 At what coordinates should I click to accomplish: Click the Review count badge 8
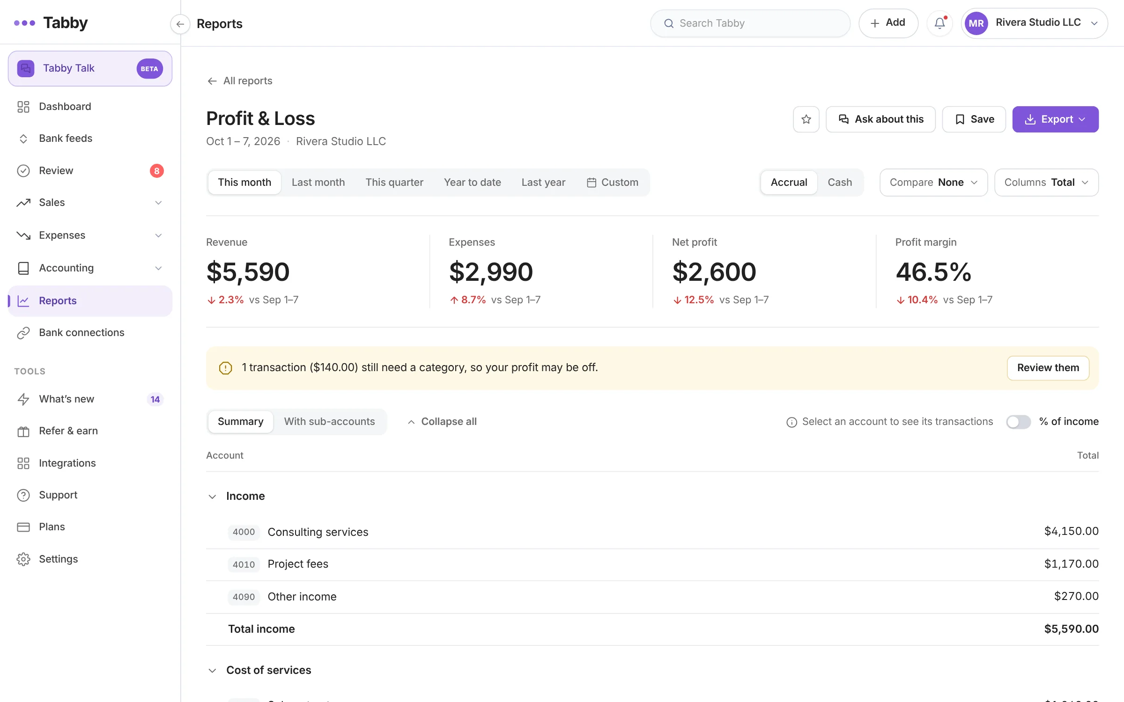(157, 171)
